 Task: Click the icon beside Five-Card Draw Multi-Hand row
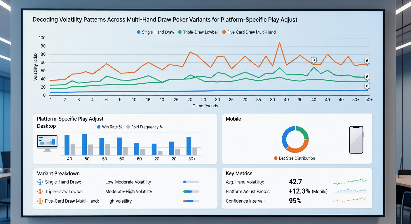pyautogui.click(x=40, y=201)
